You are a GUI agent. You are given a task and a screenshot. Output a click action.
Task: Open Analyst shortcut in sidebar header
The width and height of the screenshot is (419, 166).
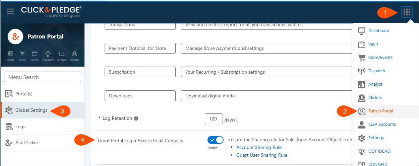pyautogui.click(x=62, y=56)
